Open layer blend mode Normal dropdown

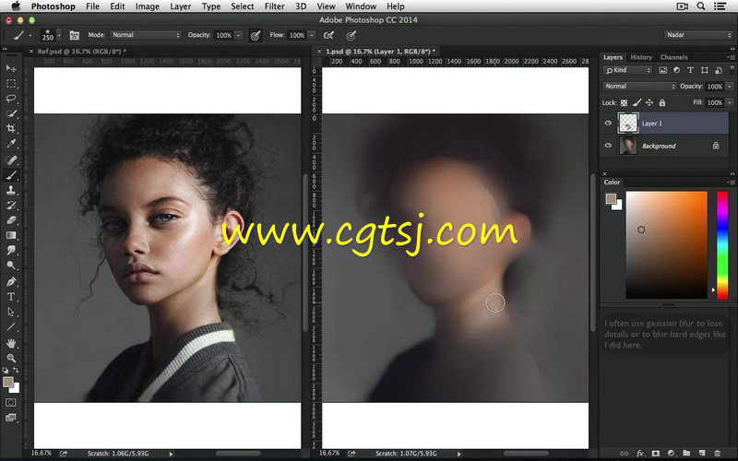[x=639, y=86]
